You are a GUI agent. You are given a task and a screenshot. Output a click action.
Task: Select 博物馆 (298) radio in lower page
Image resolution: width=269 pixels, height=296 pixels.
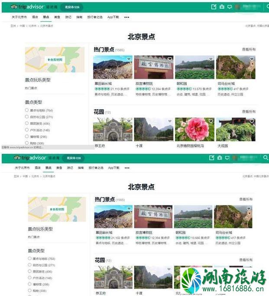(x=29, y=284)
